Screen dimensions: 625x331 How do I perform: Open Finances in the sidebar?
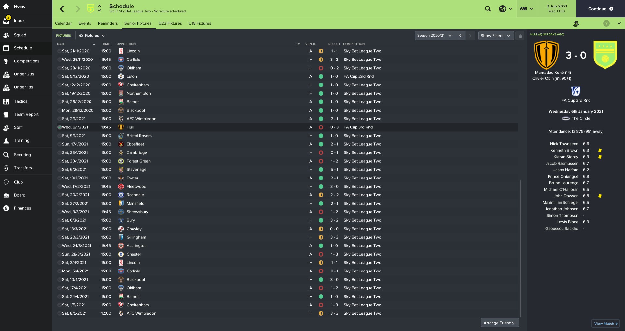click(x=22, y=208)
